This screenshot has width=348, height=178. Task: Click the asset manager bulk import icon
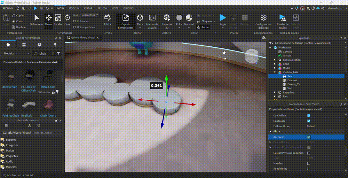point(29,126)
